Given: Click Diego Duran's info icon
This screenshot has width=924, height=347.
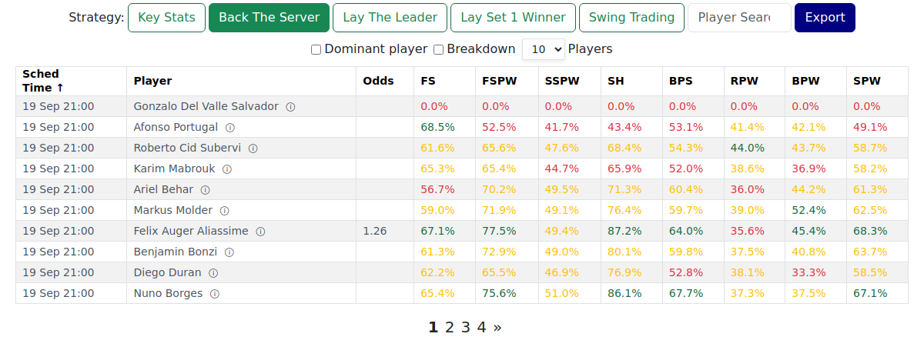Looking at the screenshot, I should pyautogui.click(x=213, y=273).
